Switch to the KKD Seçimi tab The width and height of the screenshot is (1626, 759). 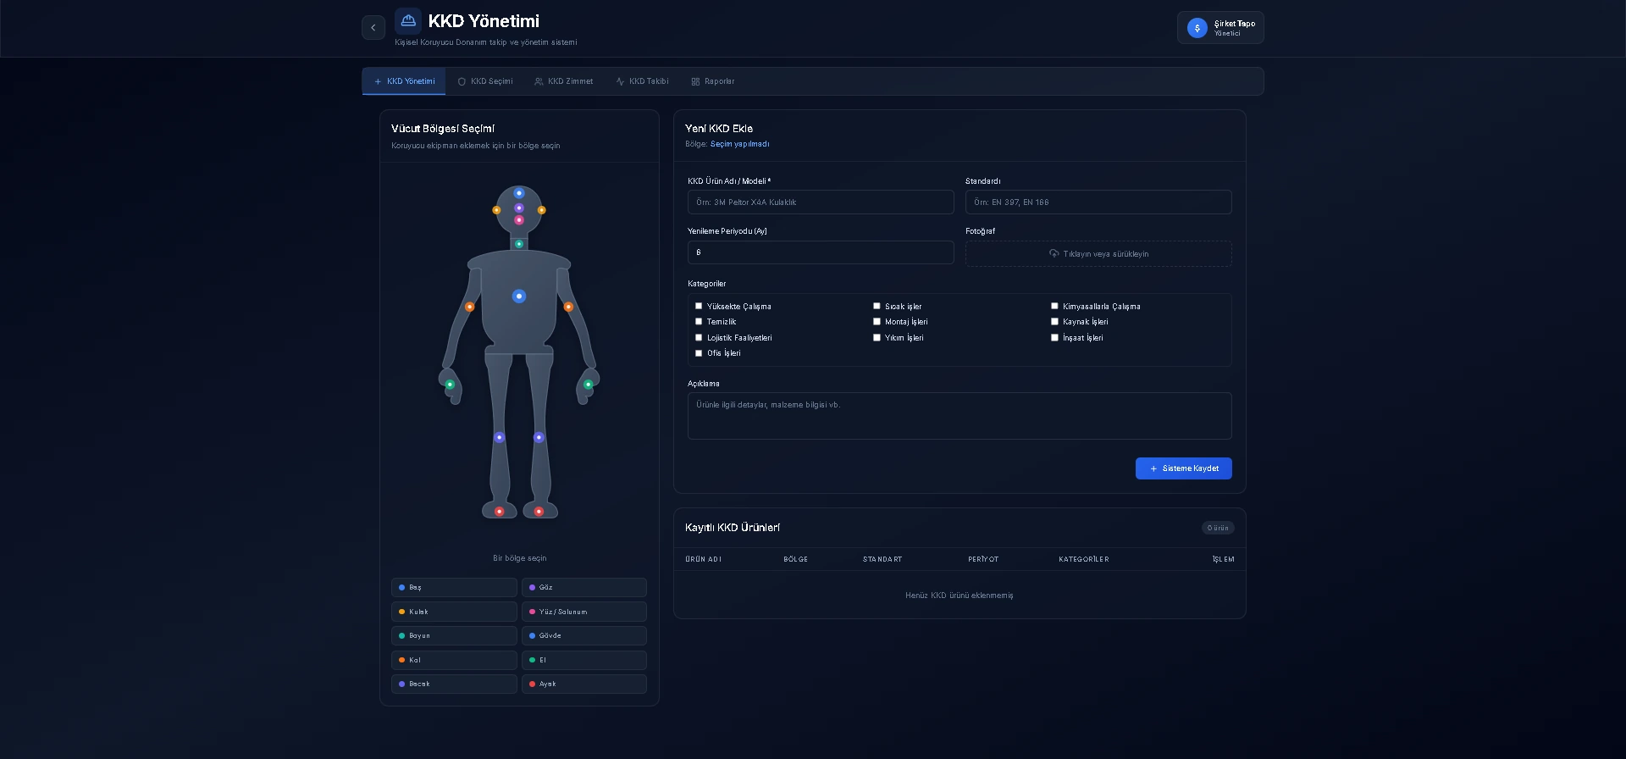(x=485, y=81)
